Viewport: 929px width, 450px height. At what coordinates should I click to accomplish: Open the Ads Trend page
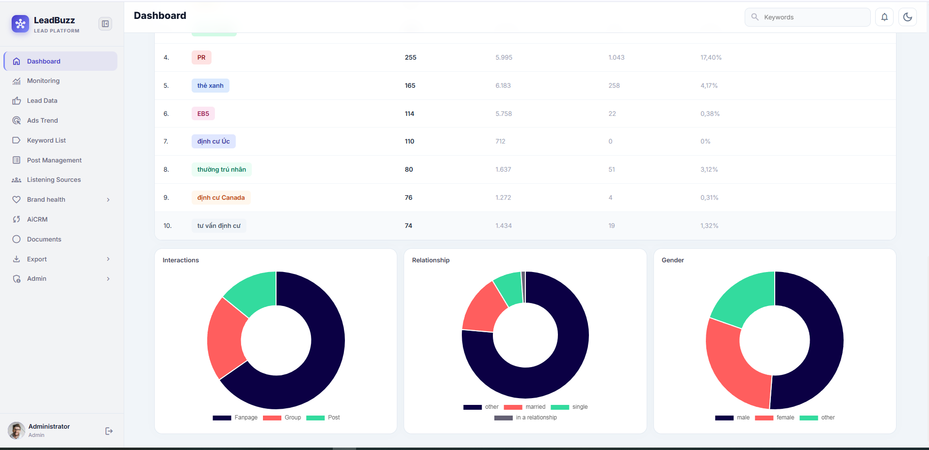tap(61, 120)
